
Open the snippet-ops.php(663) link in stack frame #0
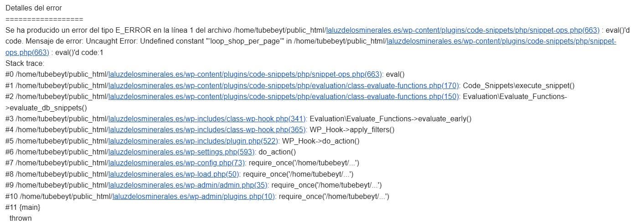(245, 74)
